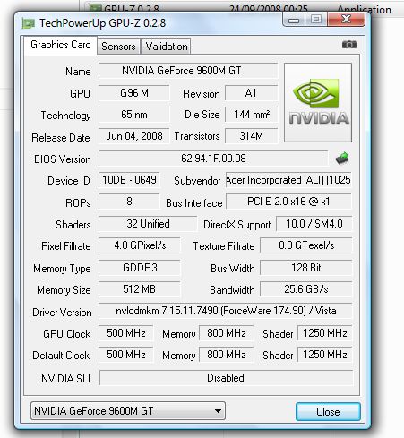Click the 'NVIDIA SLI' label
This screenshot has width=404, height=438.
(x=65, y=379)
